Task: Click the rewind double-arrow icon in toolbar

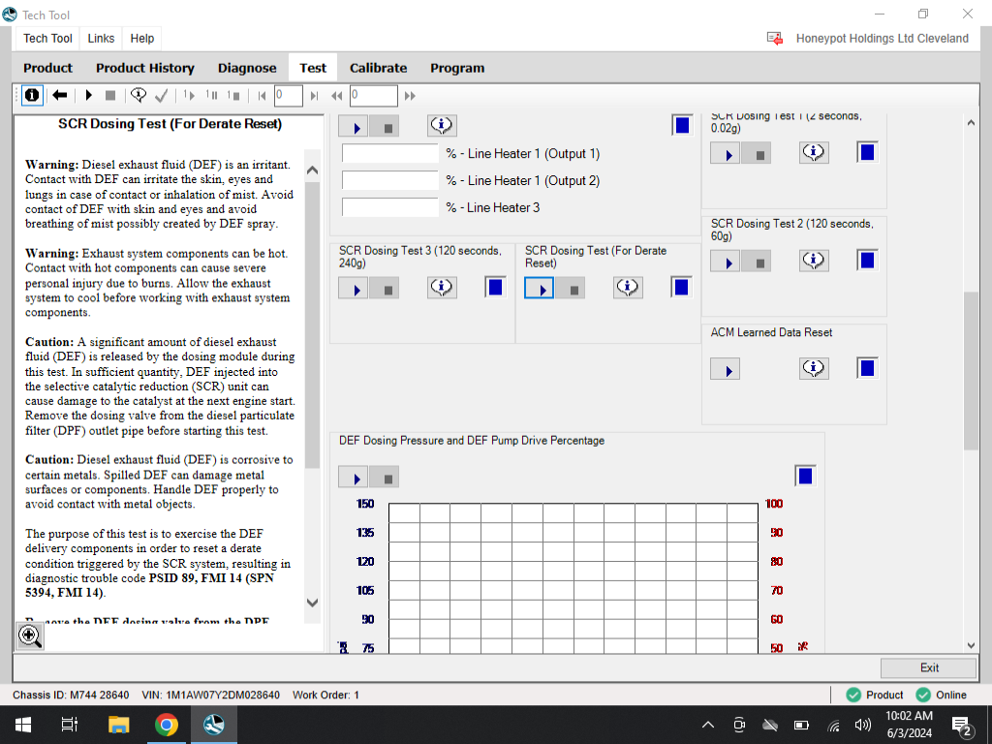Action: point(336,96)
